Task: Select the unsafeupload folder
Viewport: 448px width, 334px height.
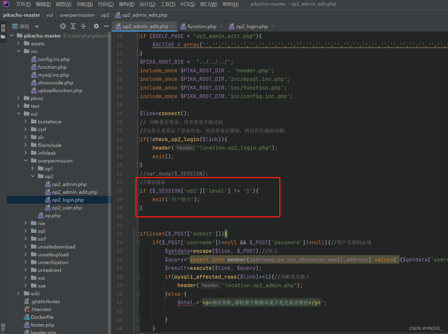Action: click(53, 255)
